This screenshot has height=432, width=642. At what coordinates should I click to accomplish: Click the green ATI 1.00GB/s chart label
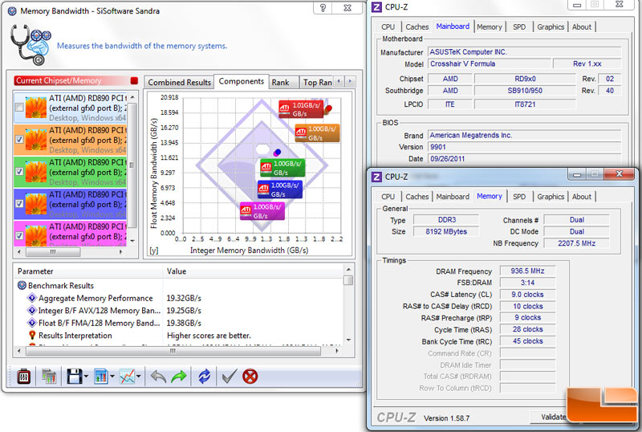pos(282,168)
